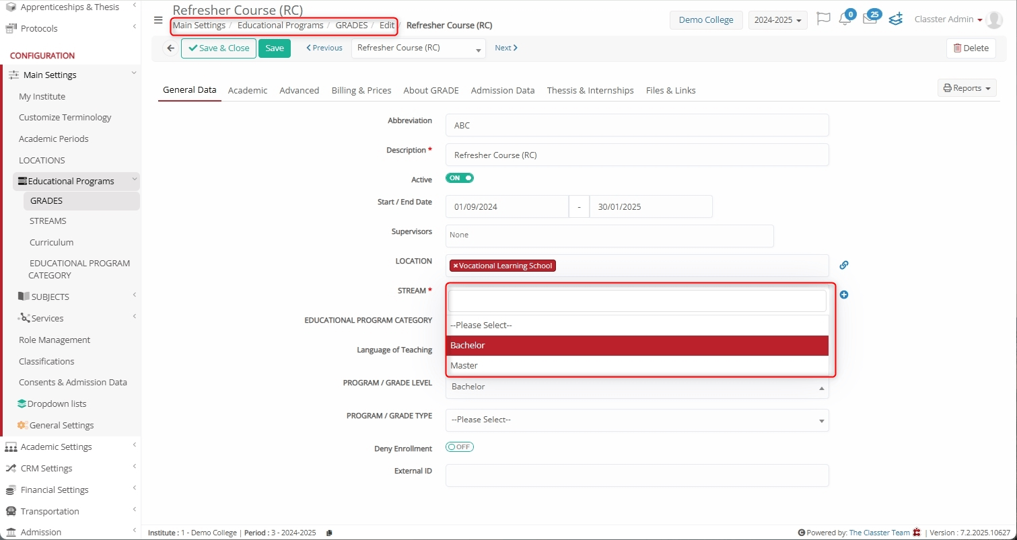This screenshot has width=1017, height=540.
Task: Click the Classter Admin avatar
Action: coord(993,20)
